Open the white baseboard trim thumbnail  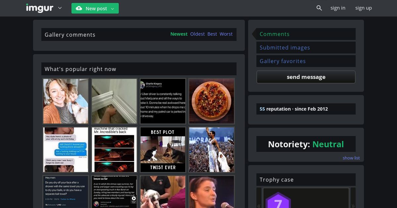pyautogui.click(x=114, y=101)
